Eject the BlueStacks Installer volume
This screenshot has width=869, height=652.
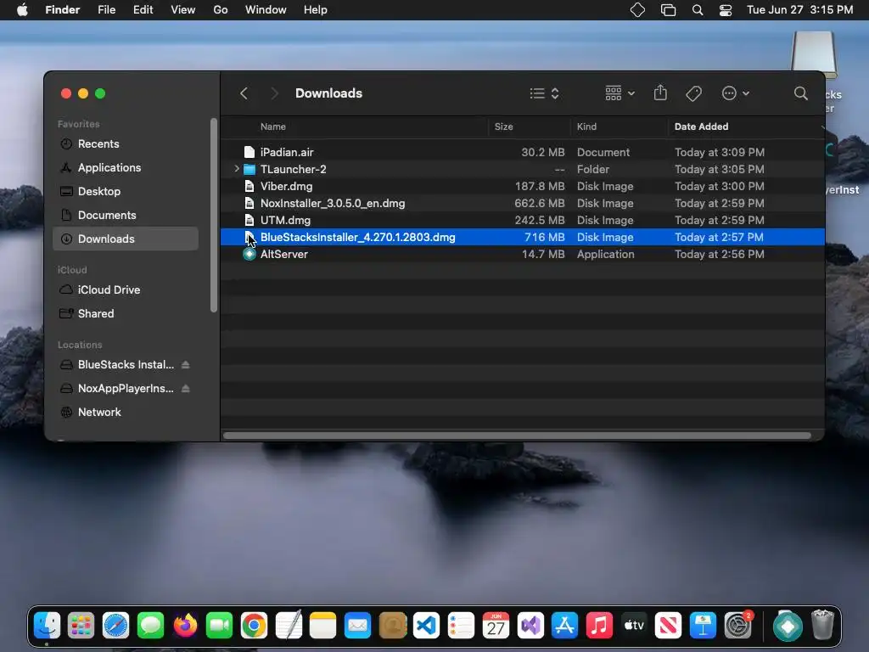pos(186,364)
